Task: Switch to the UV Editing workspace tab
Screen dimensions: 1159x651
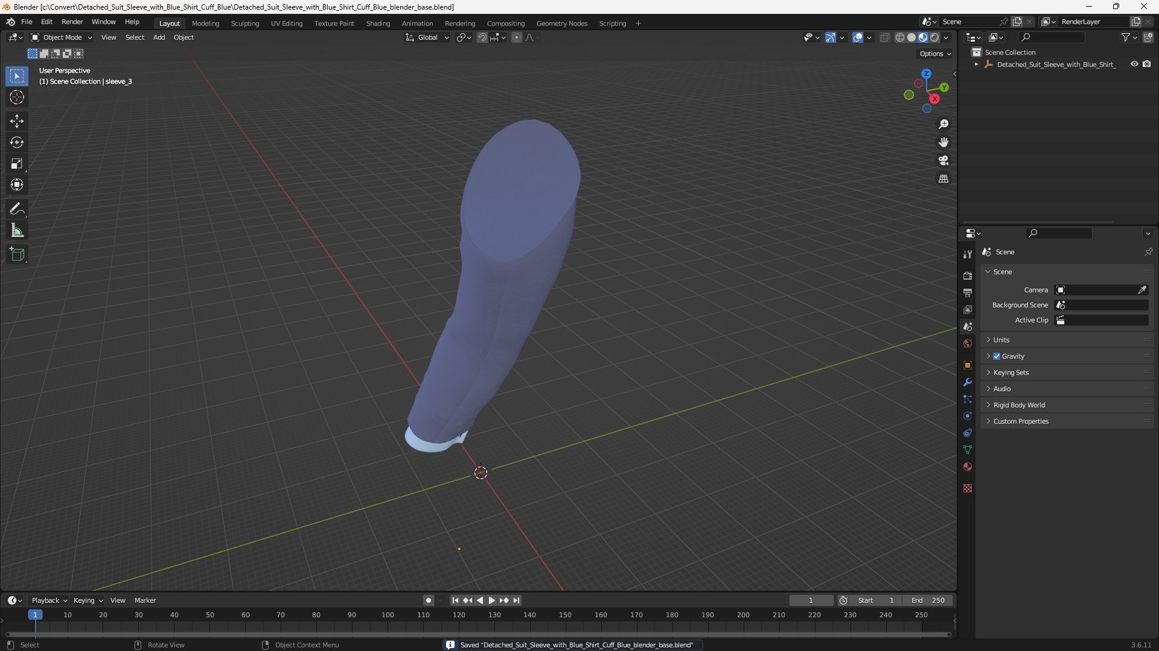Action: click(287, 24)
